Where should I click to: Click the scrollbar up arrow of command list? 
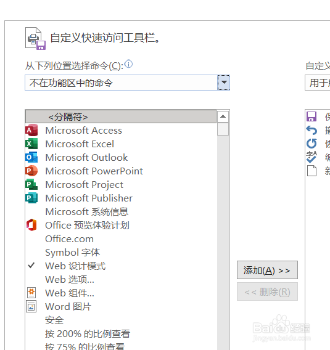pos(223,116)
